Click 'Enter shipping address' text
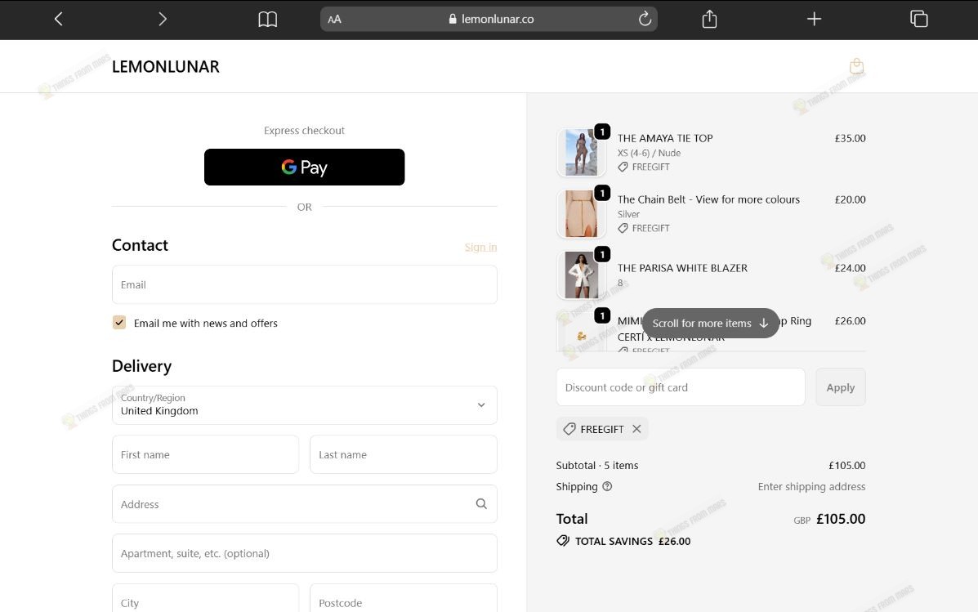This screenshot has width=978, height=612. (811, 486)
